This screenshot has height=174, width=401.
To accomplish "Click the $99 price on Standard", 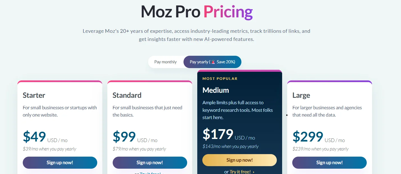I will [124, 137].
